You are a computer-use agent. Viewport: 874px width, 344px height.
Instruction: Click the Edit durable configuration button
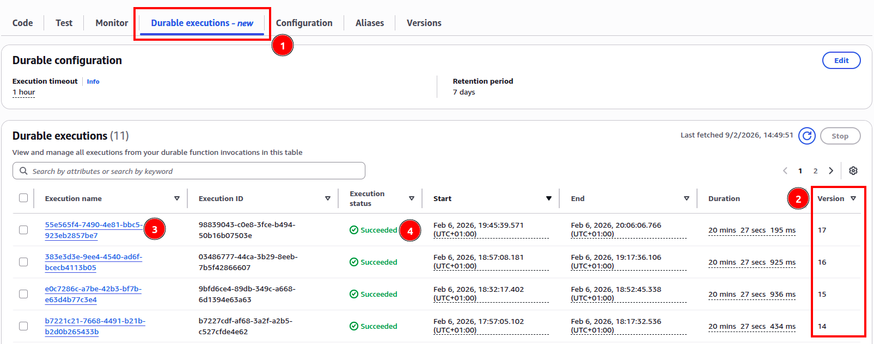click(841, 60)
